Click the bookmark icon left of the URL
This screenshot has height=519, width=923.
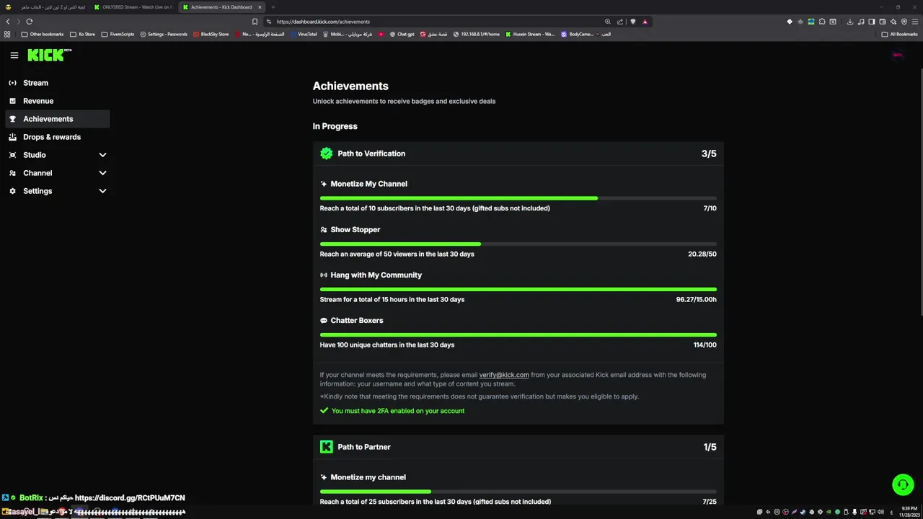pyautogui.click(x=255, y=22)
